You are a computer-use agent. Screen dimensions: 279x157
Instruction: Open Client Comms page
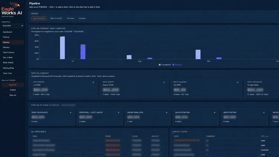pos(9,52)
